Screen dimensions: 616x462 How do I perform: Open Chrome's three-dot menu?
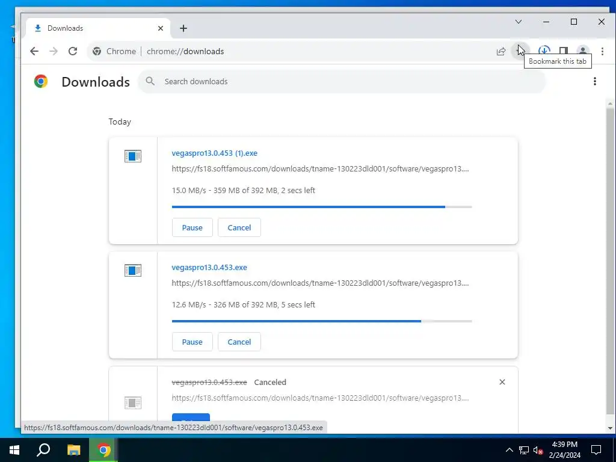pyautogui.click(x=602, y=51)
